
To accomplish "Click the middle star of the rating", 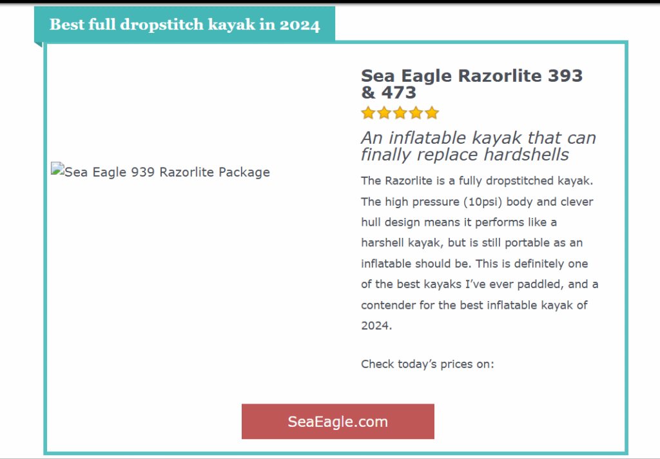I will point(400,113).
